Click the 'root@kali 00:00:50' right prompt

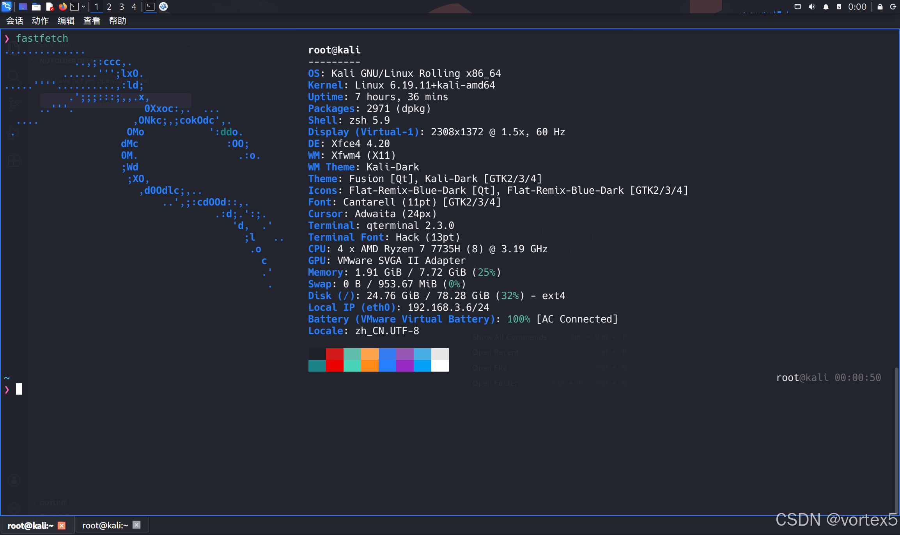pos(829,377)
